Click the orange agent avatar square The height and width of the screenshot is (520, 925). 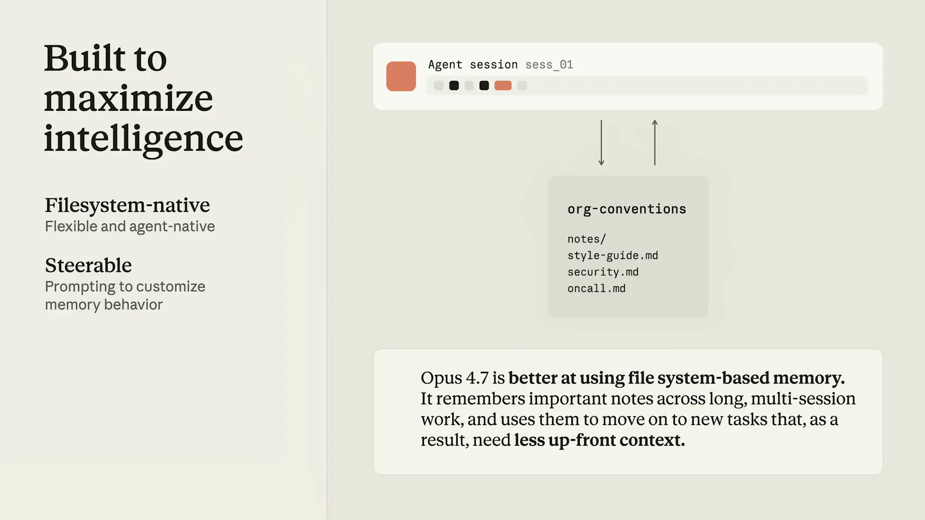[x=401, y=76]
